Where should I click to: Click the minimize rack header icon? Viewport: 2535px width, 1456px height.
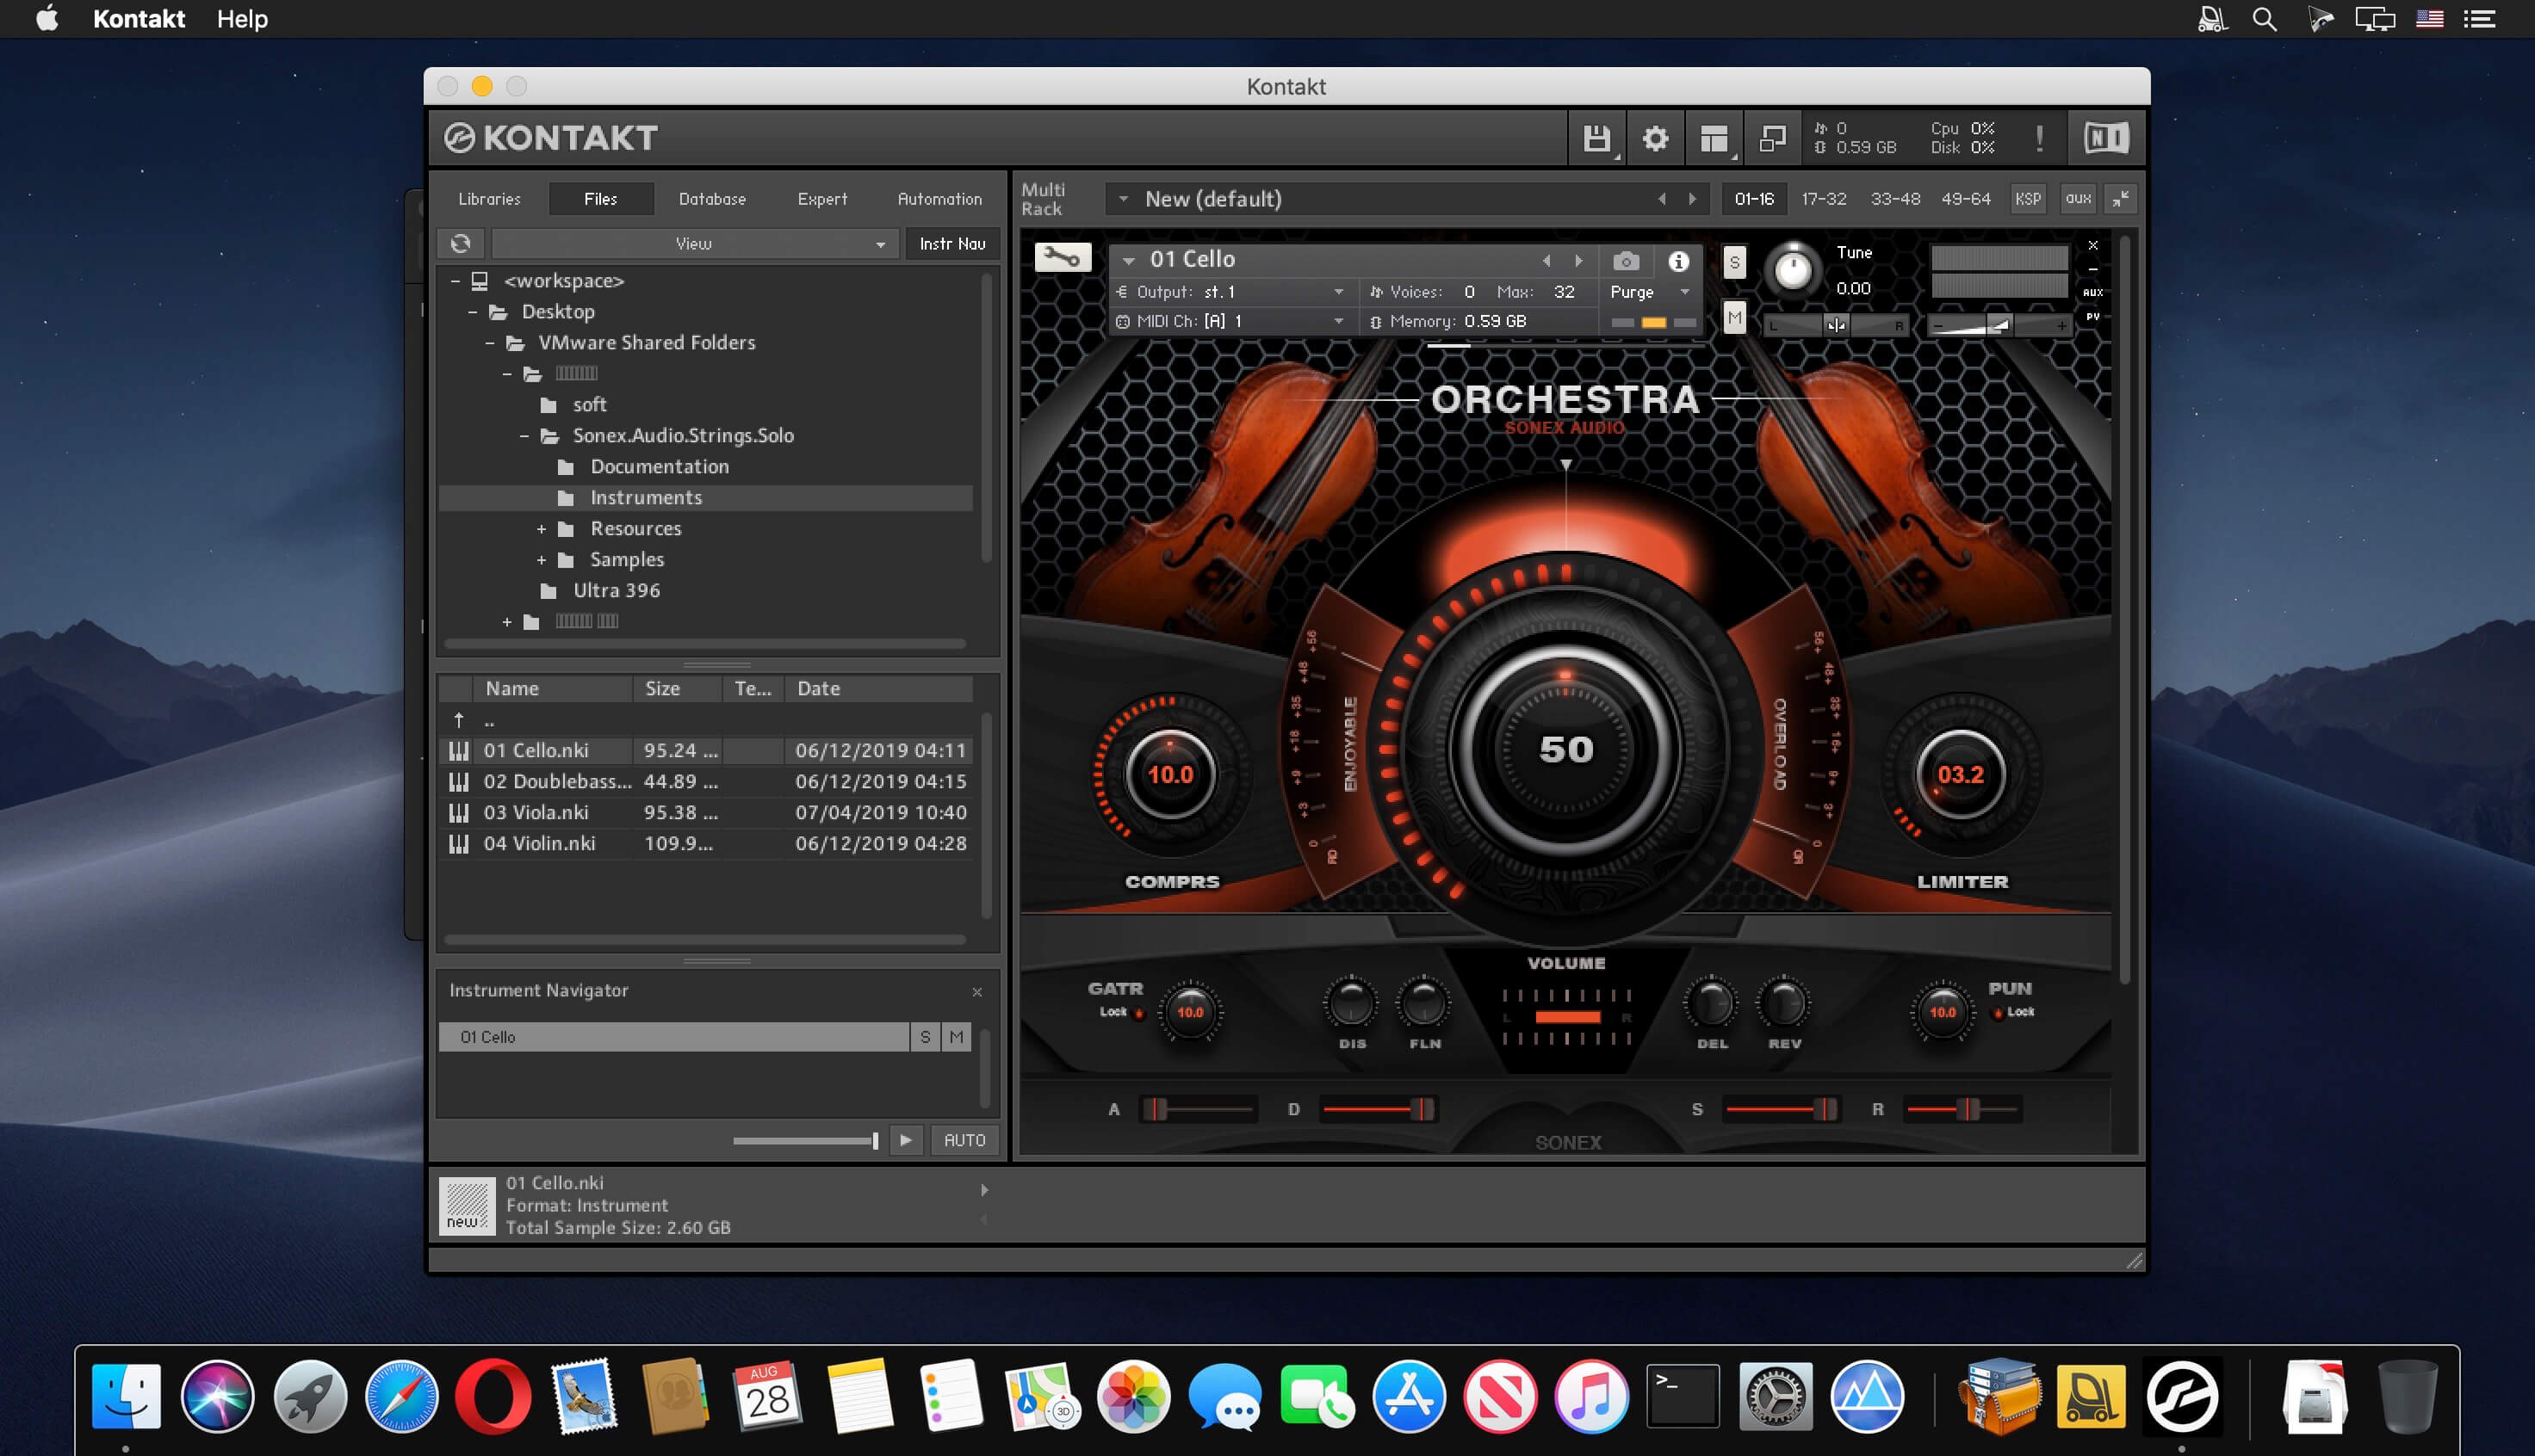[2120, 199]
